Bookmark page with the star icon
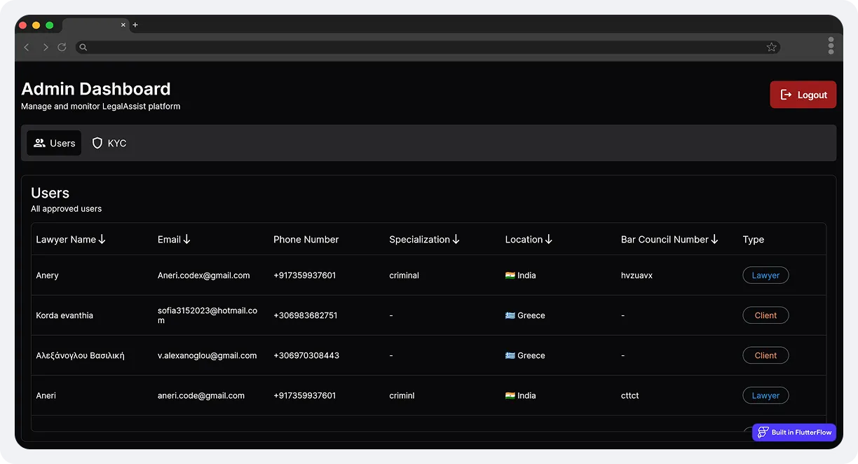Viewport: 858px width, 464px height. tap(772, 47)
